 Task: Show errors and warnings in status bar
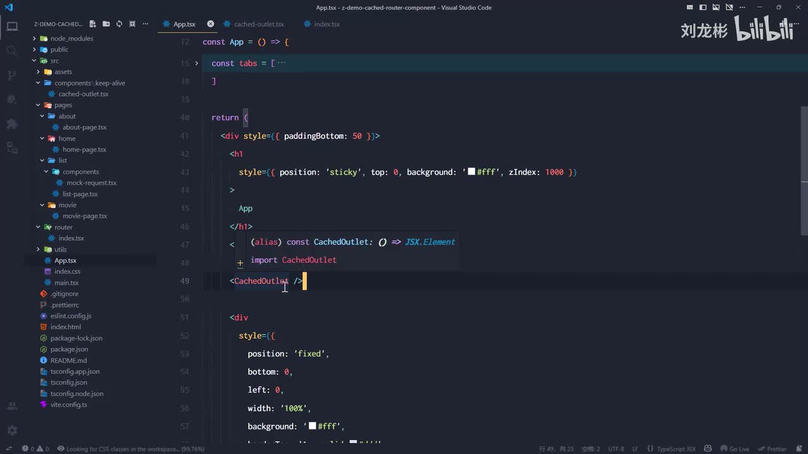pos(35,449)
